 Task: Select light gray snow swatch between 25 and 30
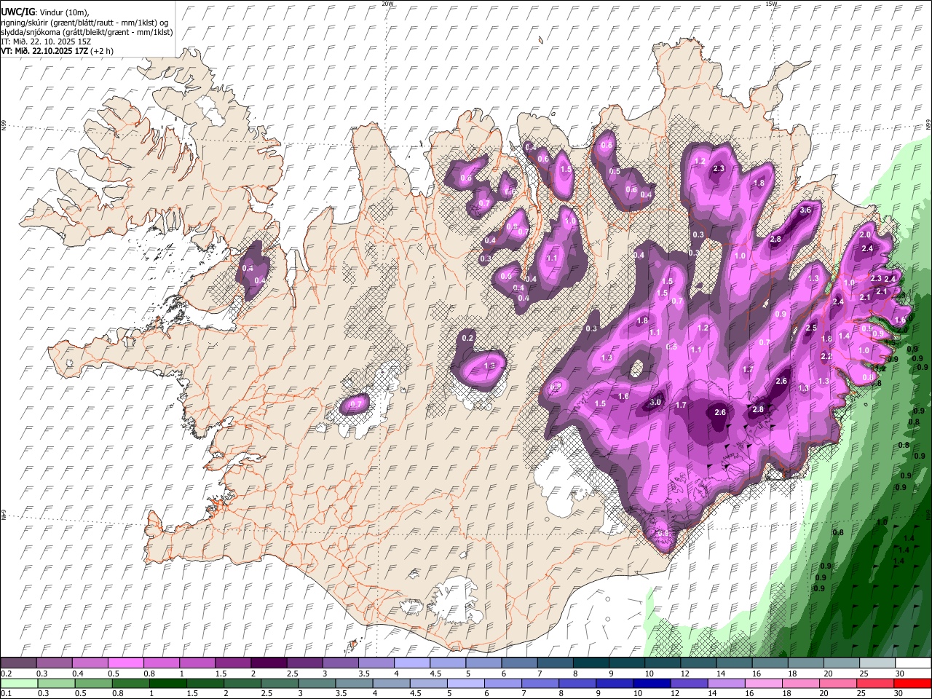point(877,663)
